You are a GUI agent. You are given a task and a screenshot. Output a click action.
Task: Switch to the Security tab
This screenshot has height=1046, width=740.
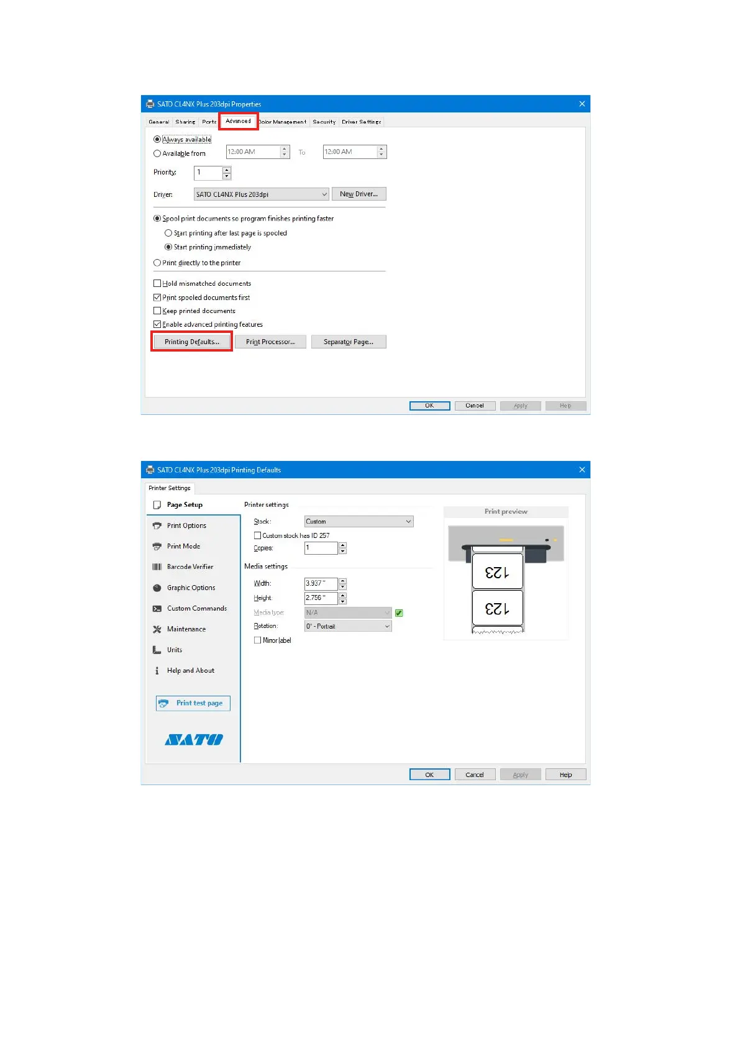coord(324,122)
